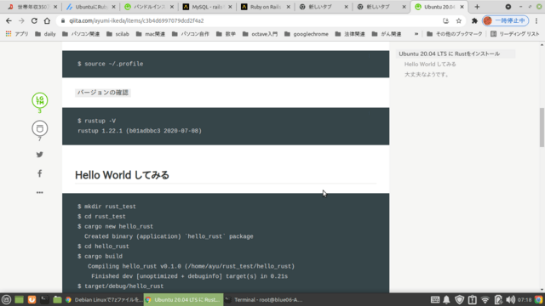Click the Chrome icon in the system tray
This screenshot has height=306, width=545.
point(538,299)
